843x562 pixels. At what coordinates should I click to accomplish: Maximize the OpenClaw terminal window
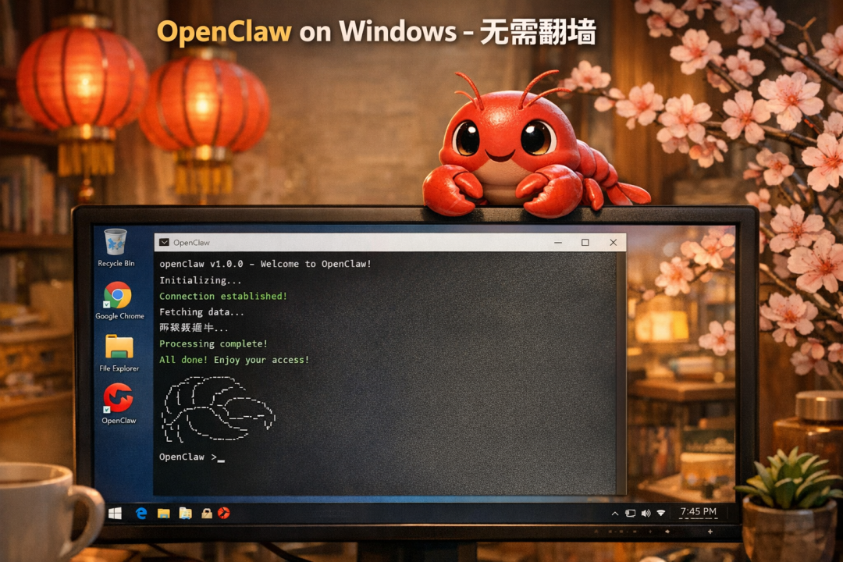point(585,243)
